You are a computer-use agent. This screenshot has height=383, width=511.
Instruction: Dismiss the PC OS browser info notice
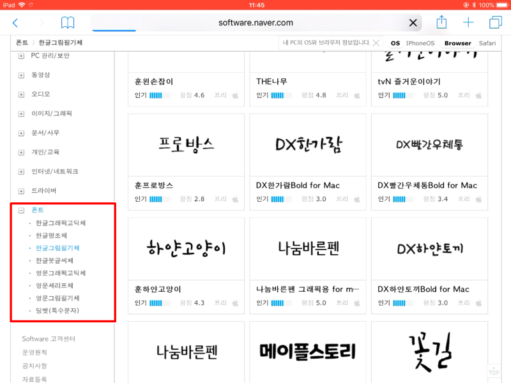[376, 43]
